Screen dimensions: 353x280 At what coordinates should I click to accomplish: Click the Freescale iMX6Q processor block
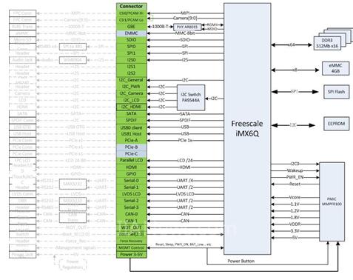click(x=247, y=129)
